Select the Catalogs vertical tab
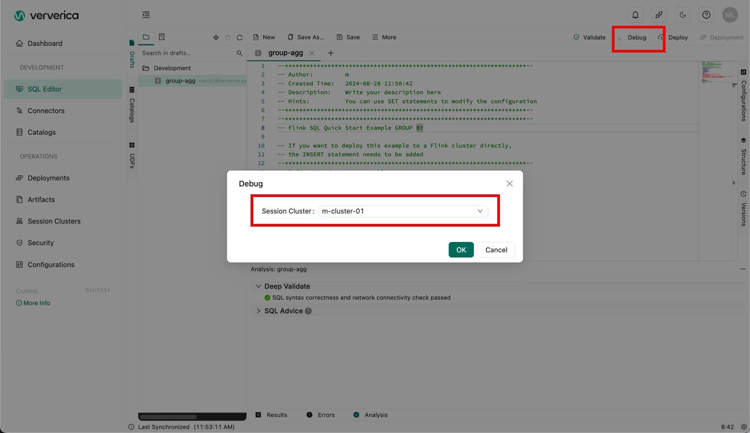 click(132, 105)
